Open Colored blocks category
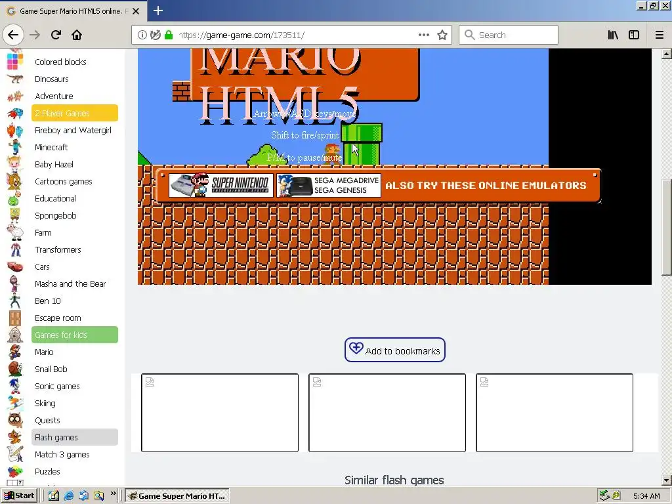This screenshot has width=672, height=504. tap(60, 62)
